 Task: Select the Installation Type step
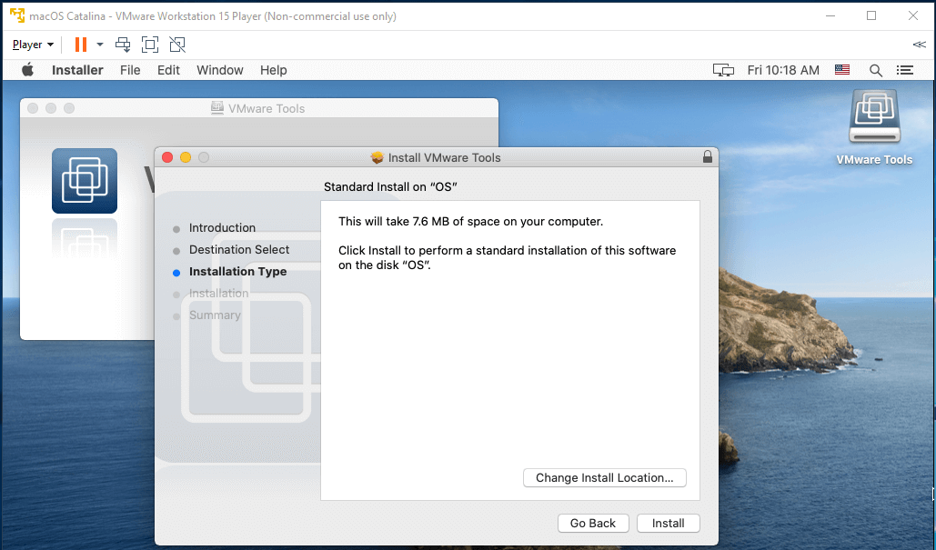(x=237, y=272)
